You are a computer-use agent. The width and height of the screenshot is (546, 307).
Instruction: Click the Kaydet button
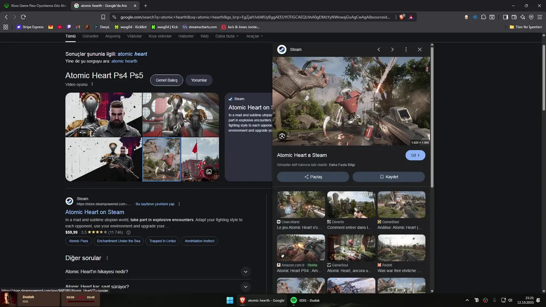click(389, 177)
